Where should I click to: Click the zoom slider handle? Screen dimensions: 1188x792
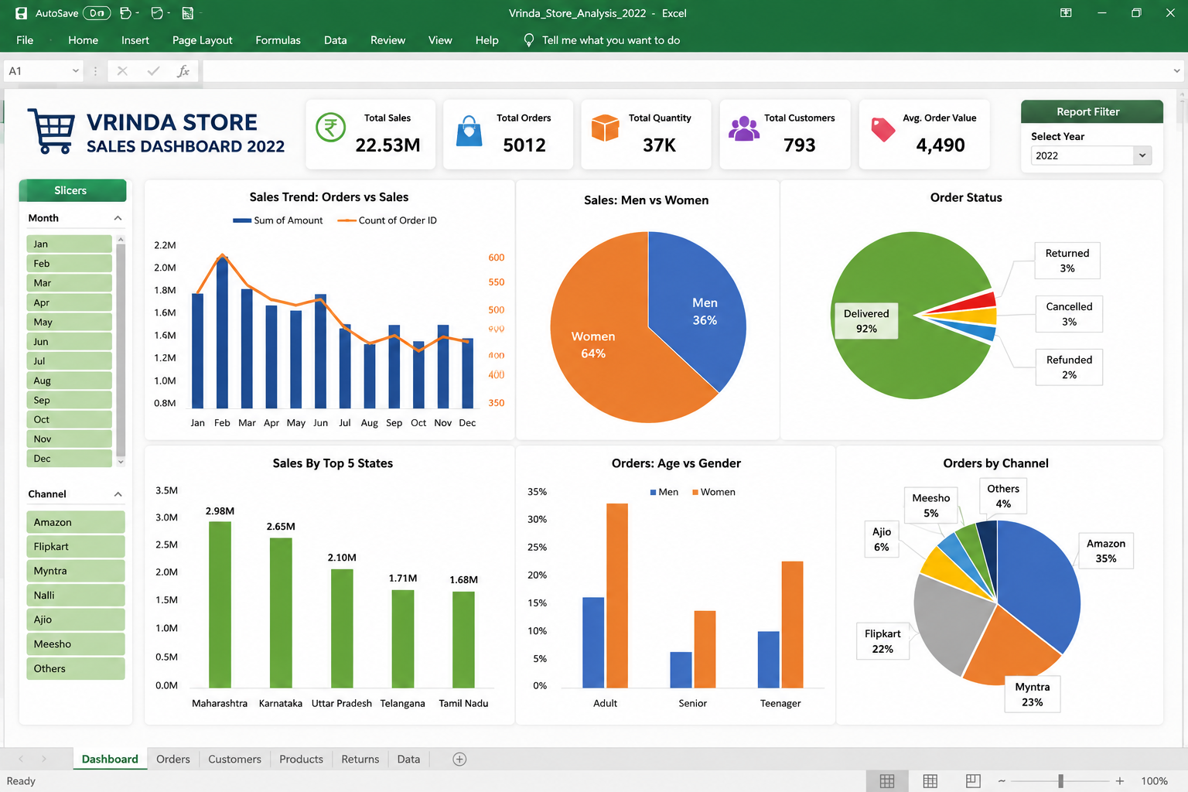(x=1061, y=781)
